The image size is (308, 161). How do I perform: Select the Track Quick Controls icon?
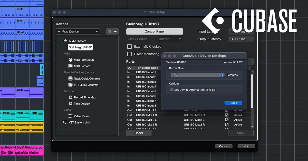click(x=70, y=78)
